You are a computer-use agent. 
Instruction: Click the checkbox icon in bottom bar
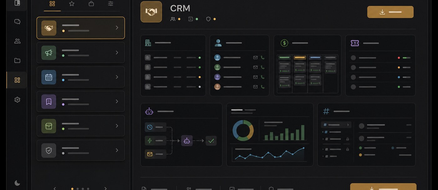(232, 188)
